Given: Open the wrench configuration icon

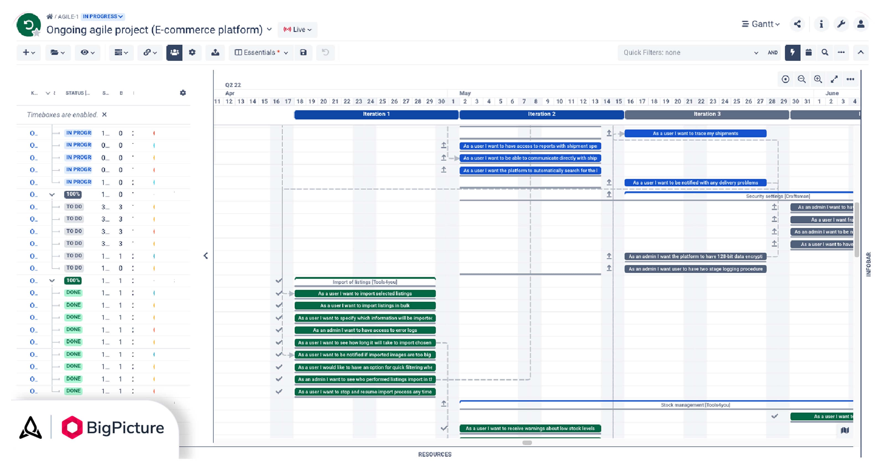Looking at the screenshot, I should tap(841, 24).
